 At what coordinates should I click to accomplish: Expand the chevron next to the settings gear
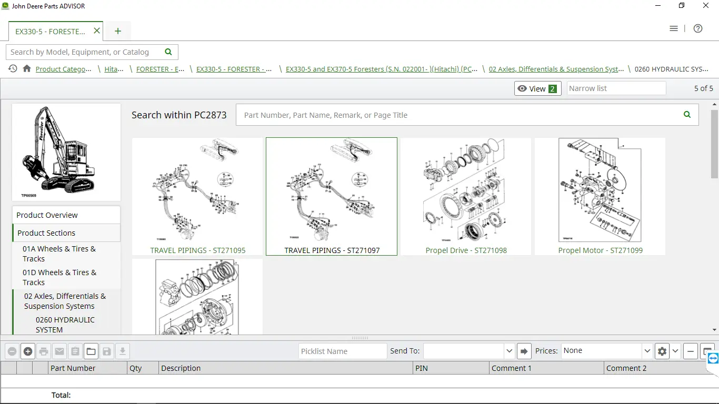(x=675, y=351)
